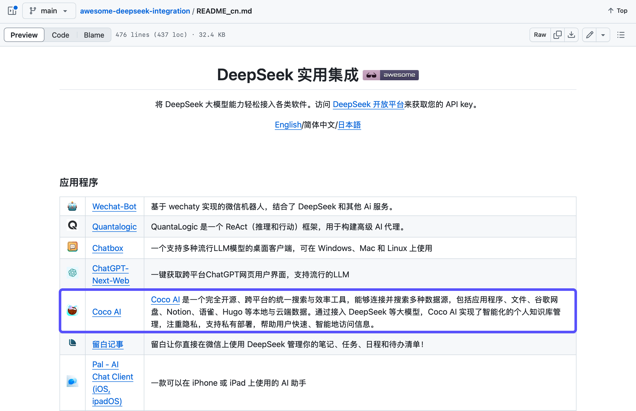Switch to the Code tab
This screenshot has width=636, height=411.
click(x=60, y=35)
